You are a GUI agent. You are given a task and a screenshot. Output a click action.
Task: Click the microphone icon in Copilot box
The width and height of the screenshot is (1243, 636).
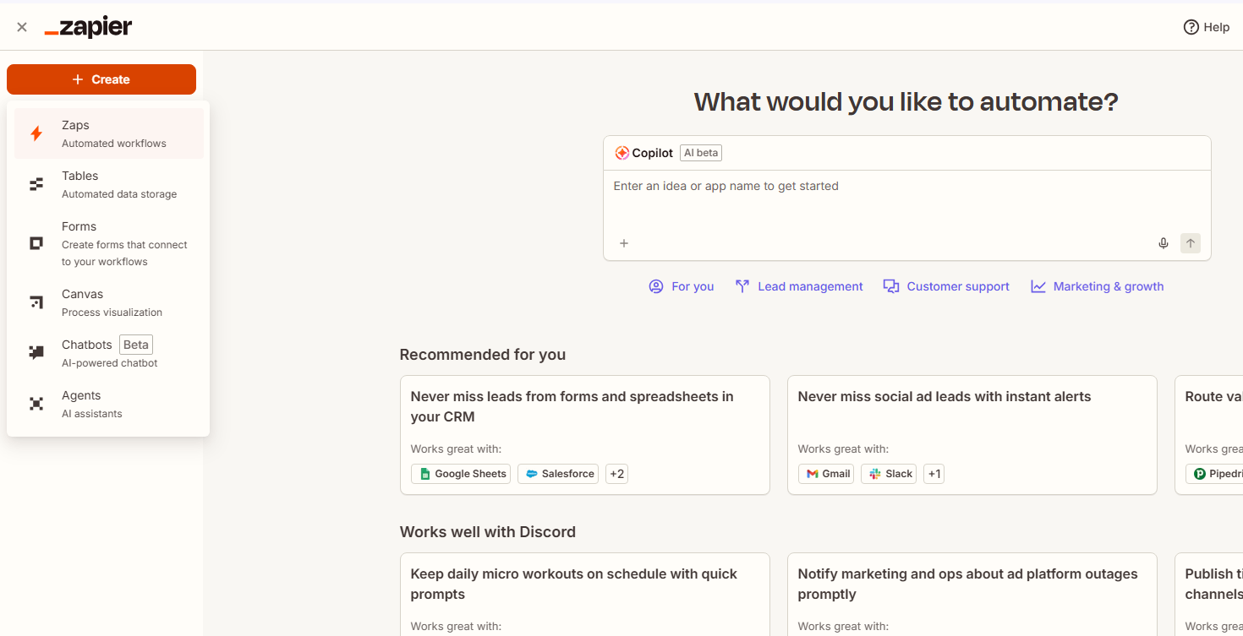(1164, 243)
